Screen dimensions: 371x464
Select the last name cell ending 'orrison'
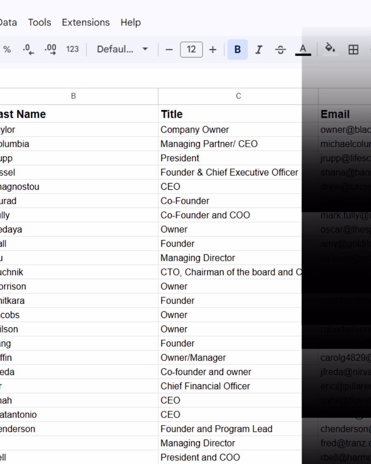[x=79, y=286]
